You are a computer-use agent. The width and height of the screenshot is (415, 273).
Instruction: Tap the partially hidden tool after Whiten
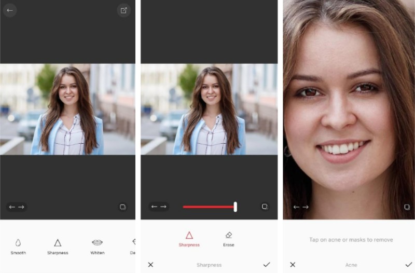click(133, 247)
